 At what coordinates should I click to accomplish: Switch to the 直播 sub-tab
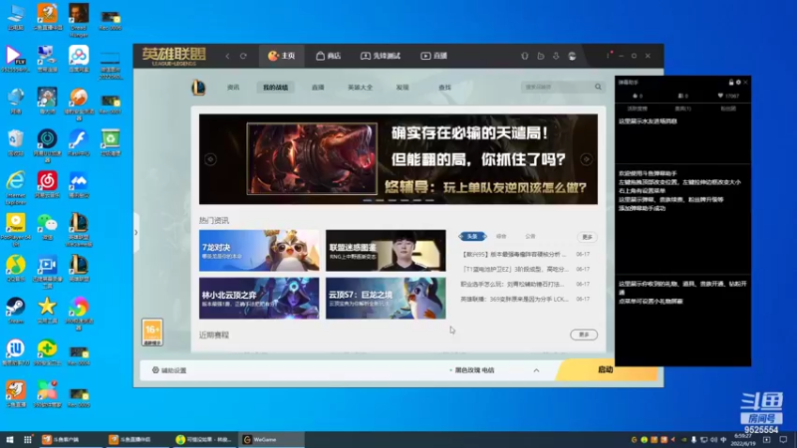(x=318, y=88)
